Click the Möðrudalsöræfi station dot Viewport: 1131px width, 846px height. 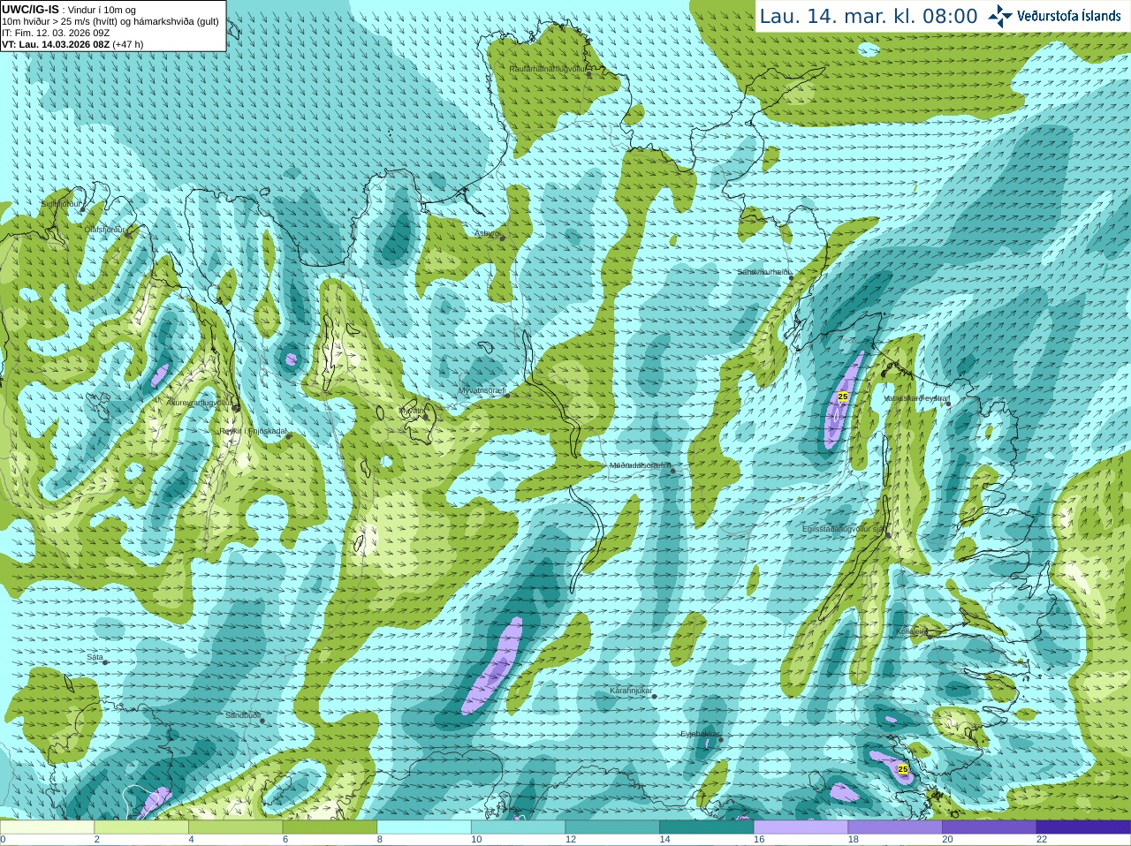point(673,471)
